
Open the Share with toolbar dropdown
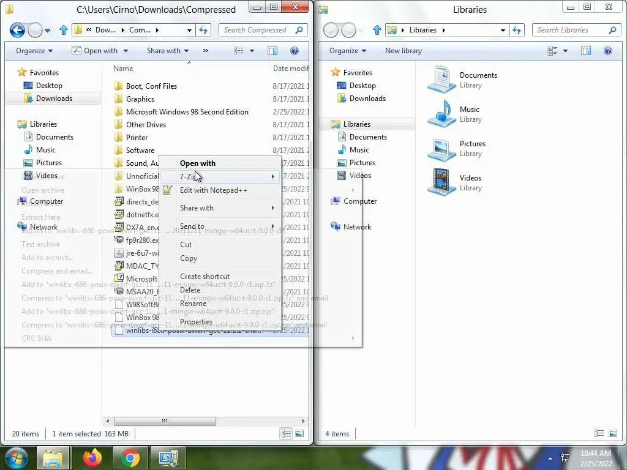[168, 51]
